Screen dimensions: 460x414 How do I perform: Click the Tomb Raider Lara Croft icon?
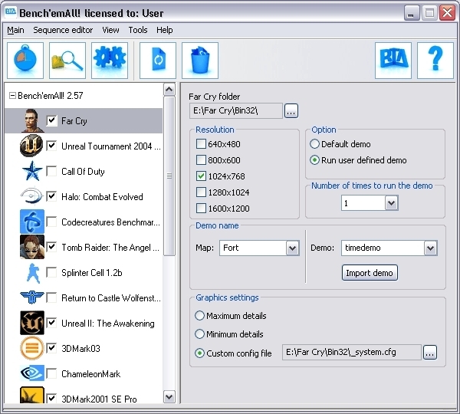(x=32, y=247)
